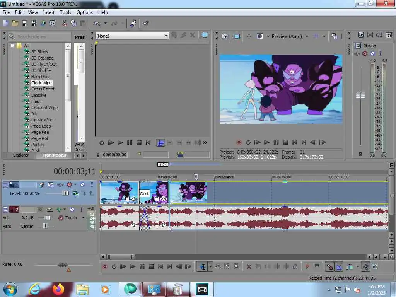Open edit tool selection dropdown arrow

210,266
